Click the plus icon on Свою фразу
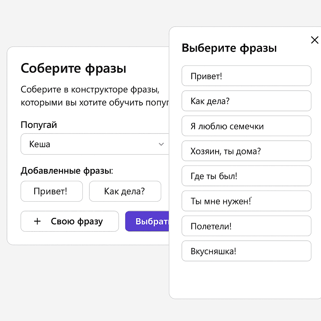The image size is (321, 321). click(x=37, y=221)
